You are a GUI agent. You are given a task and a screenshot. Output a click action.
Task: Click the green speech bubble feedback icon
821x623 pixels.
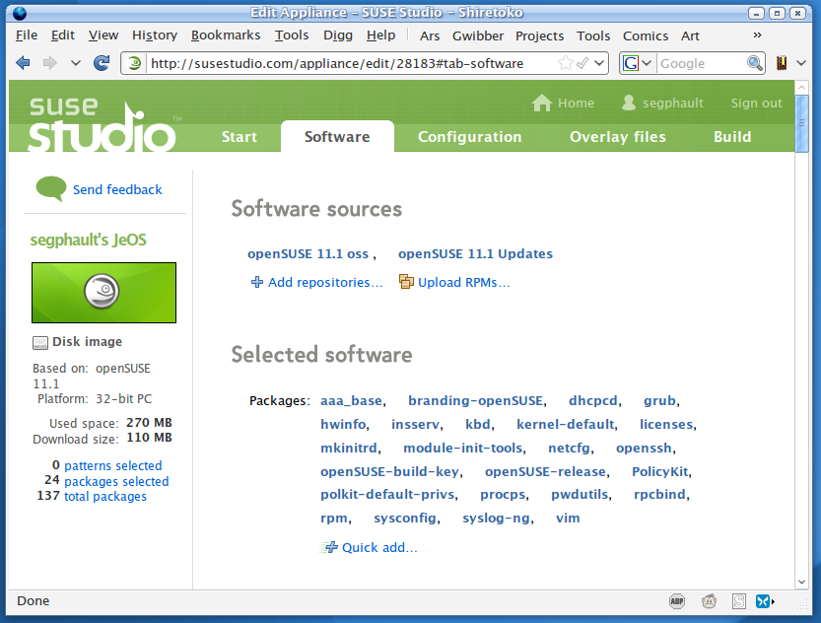point(51,188)
